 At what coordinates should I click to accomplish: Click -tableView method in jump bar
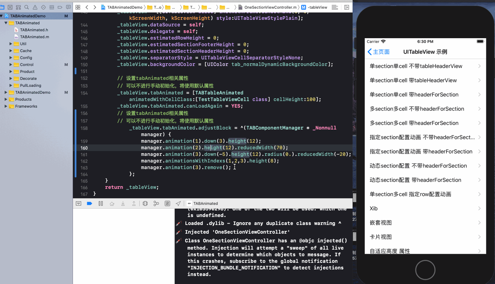[x=314, y=7]
